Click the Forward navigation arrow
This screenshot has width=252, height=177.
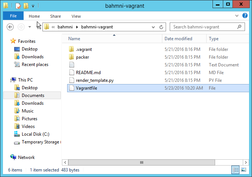tap(21, 27)
